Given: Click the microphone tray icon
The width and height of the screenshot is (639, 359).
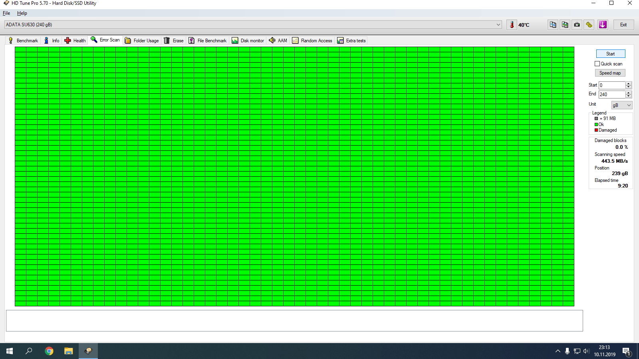Looking at the screenshot, I should tap(567, 351).
